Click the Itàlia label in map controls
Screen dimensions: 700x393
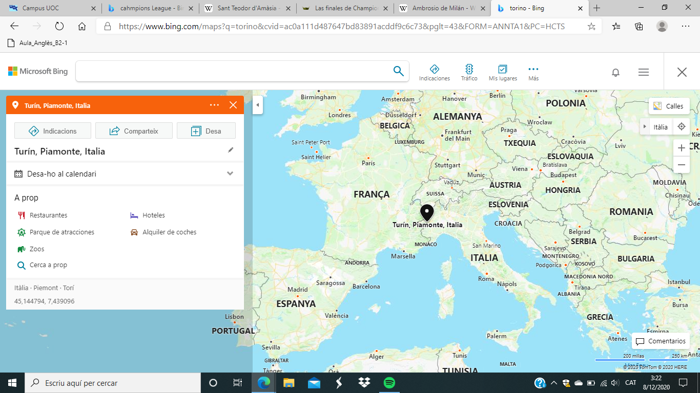(661, 126)
